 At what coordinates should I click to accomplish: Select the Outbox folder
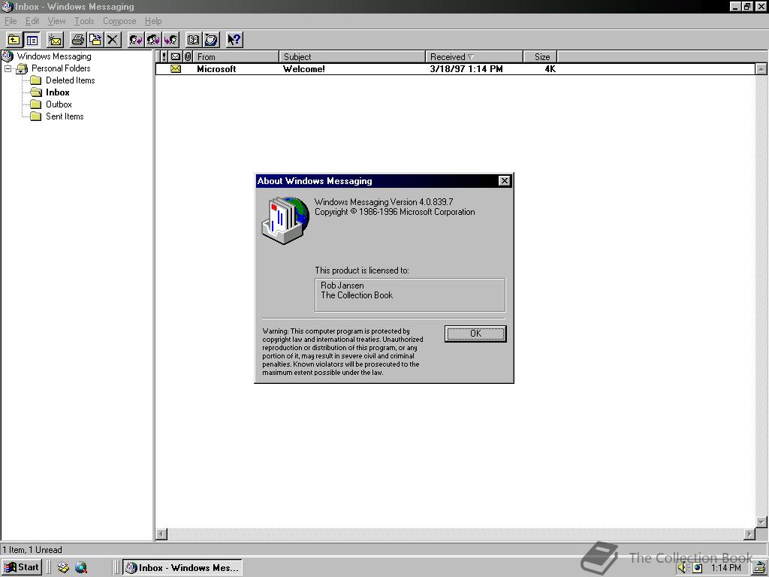click(x=59, y=104)
